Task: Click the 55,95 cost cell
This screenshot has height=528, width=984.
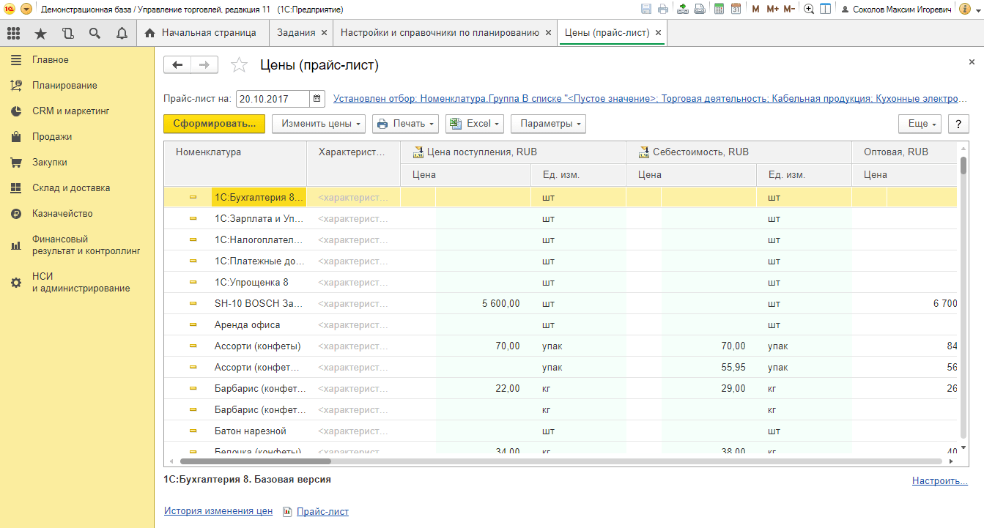Action: (x=709, y=368)
